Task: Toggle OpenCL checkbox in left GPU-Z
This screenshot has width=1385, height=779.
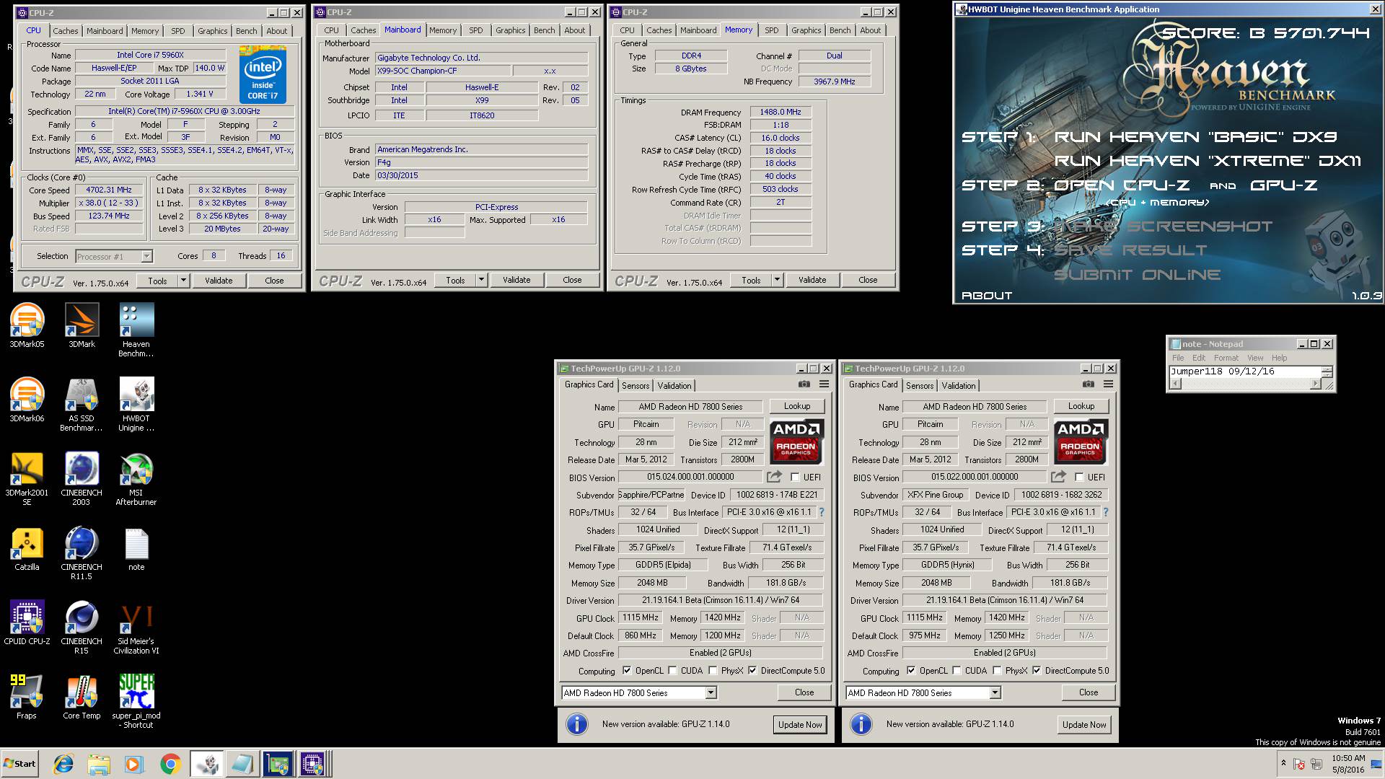Action: 627,671
